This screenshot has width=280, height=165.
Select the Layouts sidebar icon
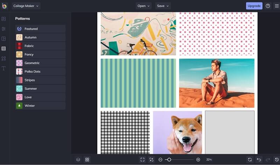4,39
